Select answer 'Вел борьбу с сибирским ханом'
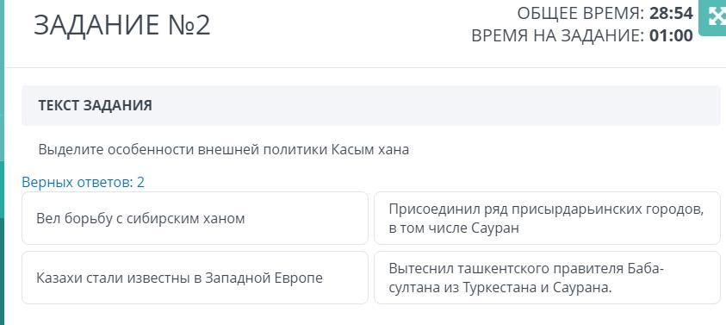This screenshot has width=726, height=325. tap(195, 218)
